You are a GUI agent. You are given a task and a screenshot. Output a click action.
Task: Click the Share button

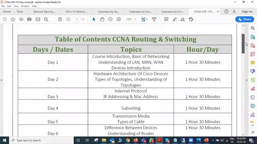click(x=245, y=19)
